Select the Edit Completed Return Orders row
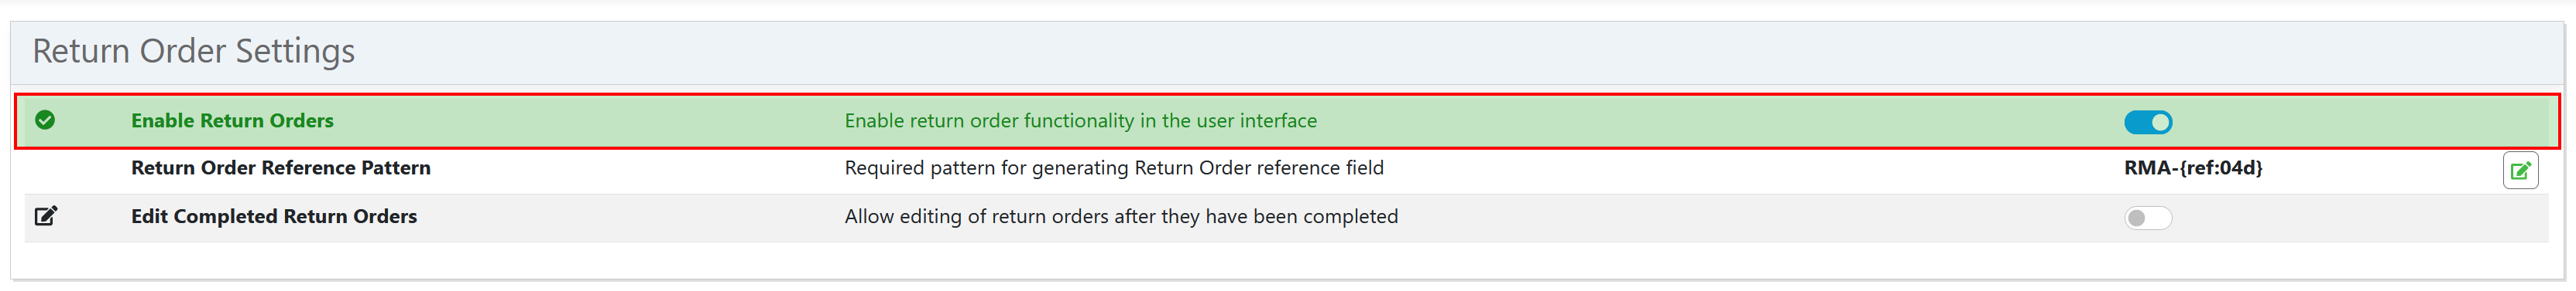Viewport: 2576px width, 291px height. tap(1287, 217)
